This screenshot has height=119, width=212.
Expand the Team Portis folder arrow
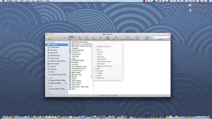click(93, 85)
